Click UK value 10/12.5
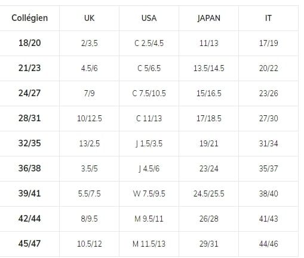 click(89, 118)
